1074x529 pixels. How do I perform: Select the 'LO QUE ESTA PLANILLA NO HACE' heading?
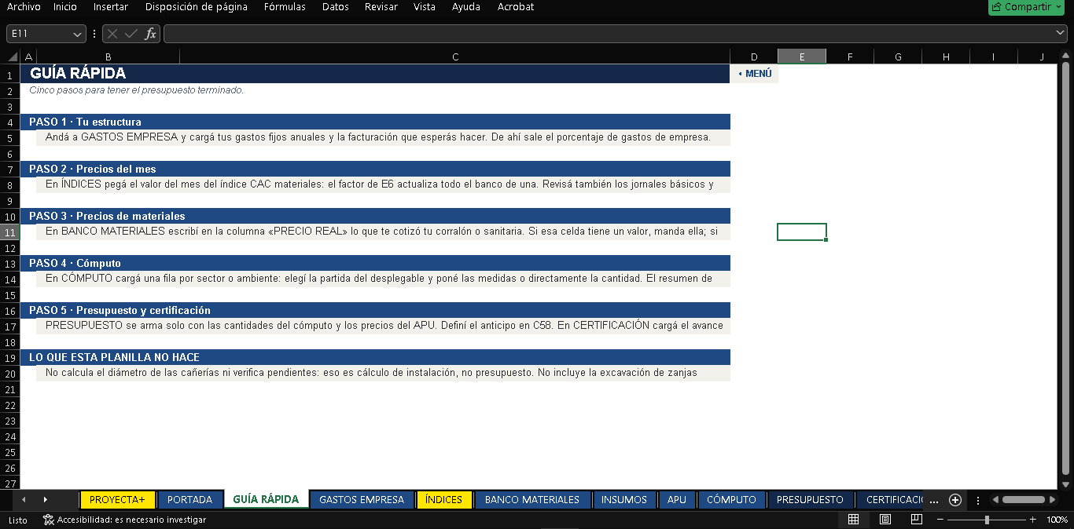376,357
